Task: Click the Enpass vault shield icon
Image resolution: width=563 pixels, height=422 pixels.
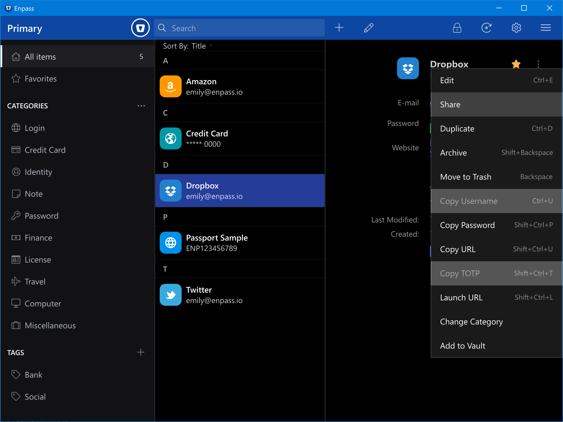Action: [140, 28]
